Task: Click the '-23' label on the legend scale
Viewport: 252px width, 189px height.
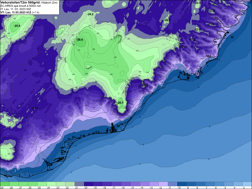Action: (x=58, y=187)
